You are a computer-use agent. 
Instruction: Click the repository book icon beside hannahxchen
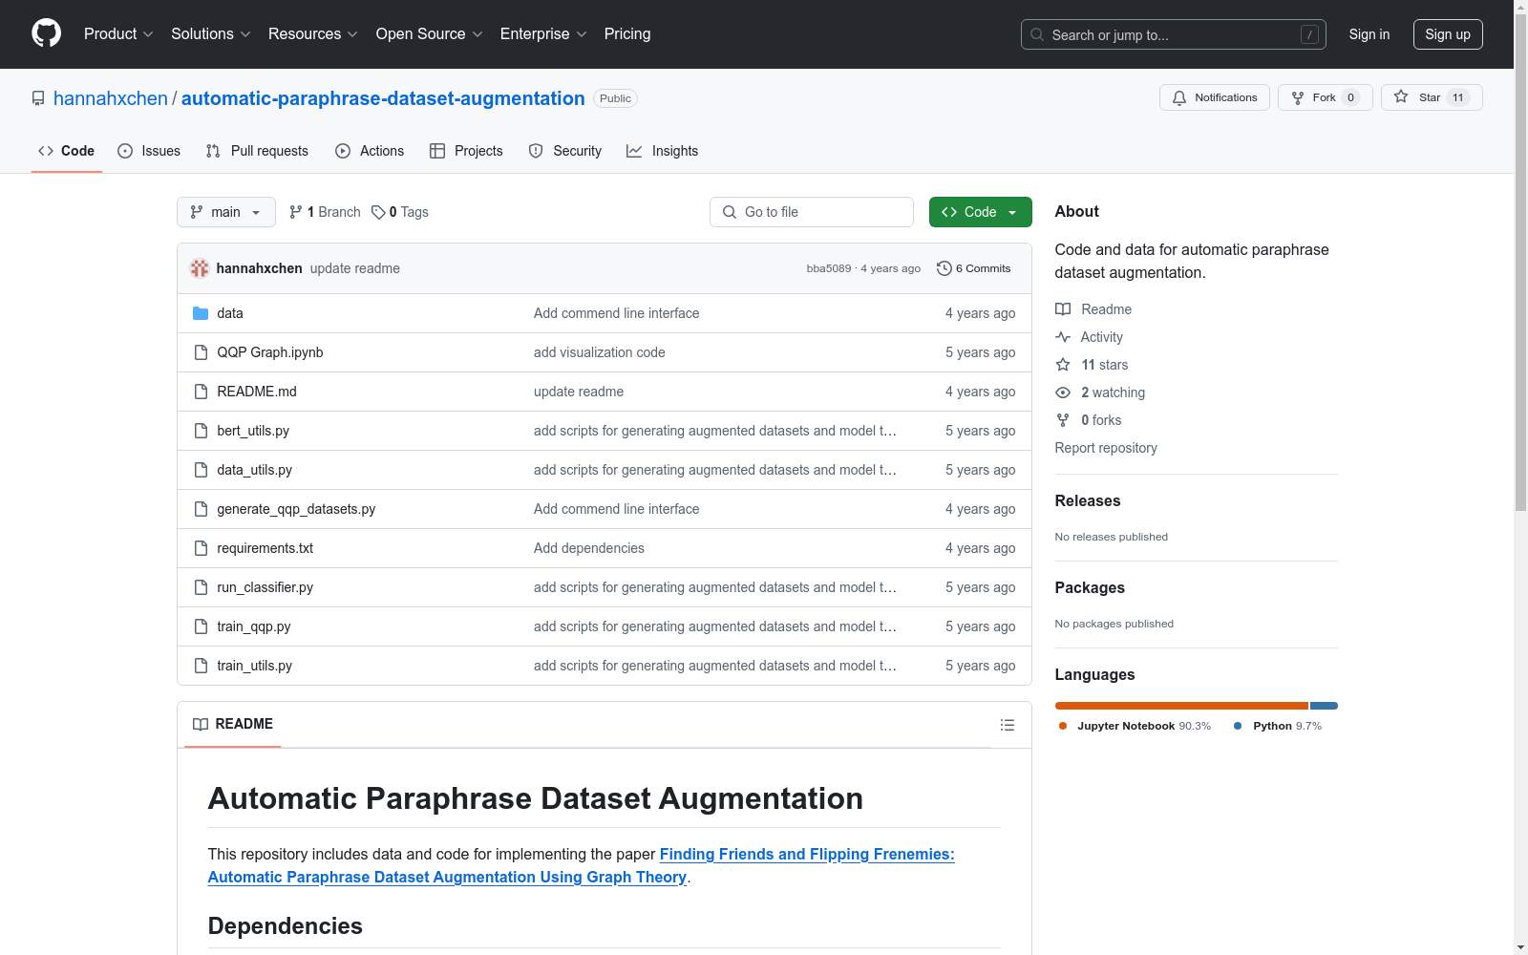[38, 98]
